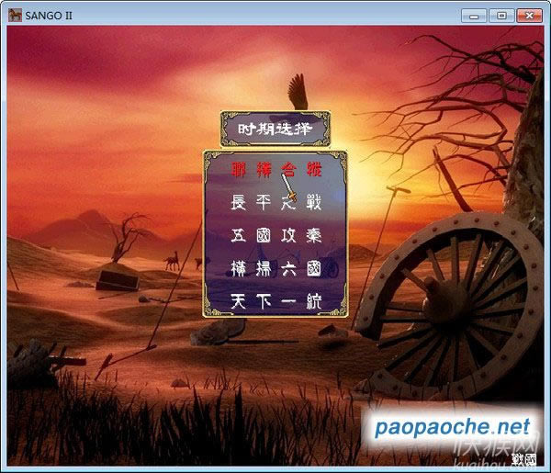This screenshot has width=551, height=473.
Task: Select the 聯橫合縱 period option
Action: pos(275,169)
